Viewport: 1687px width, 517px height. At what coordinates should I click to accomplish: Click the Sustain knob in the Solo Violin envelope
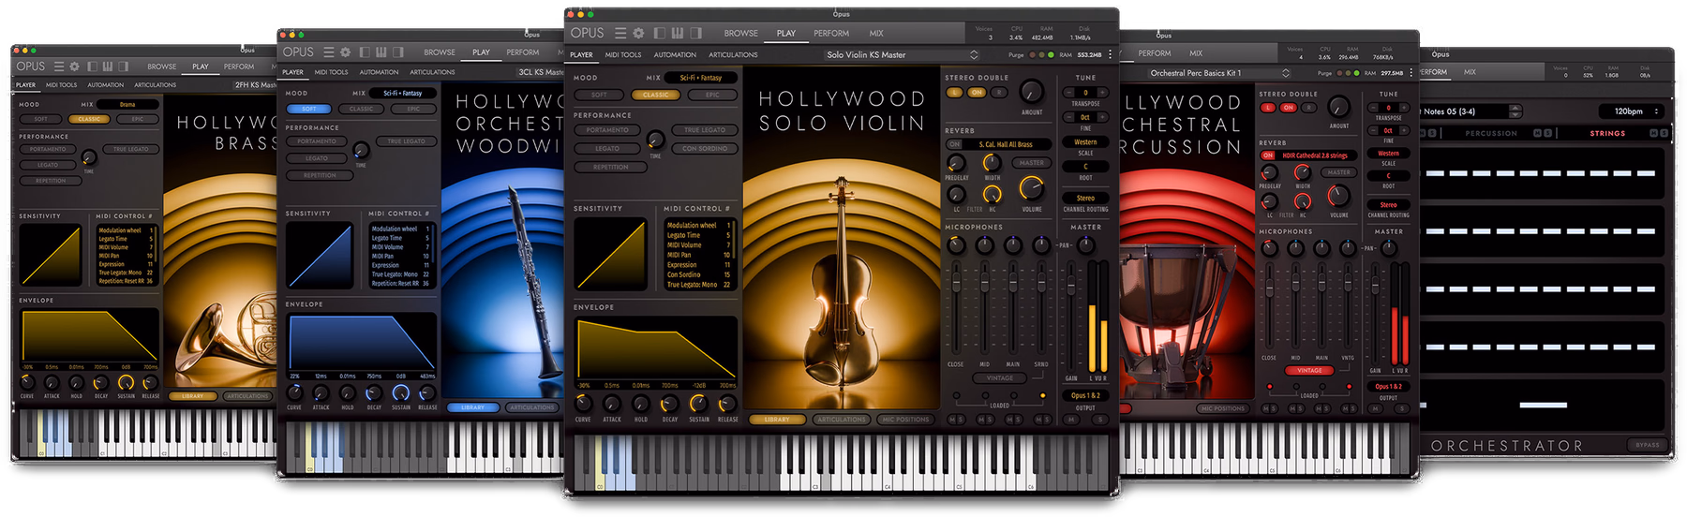pos(698,404)
